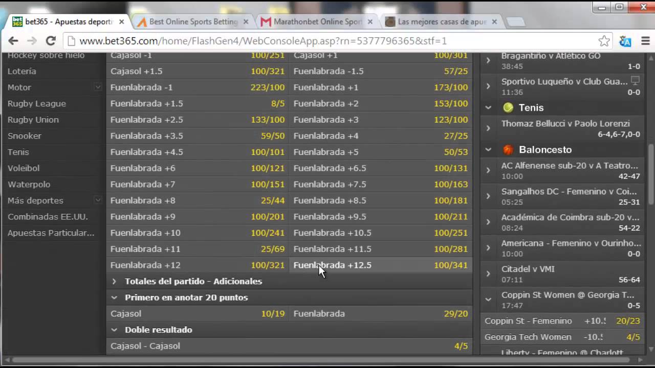Close the Marathonbet tab
Viewport: 655px width, 368px height.
tap(370, 22)
